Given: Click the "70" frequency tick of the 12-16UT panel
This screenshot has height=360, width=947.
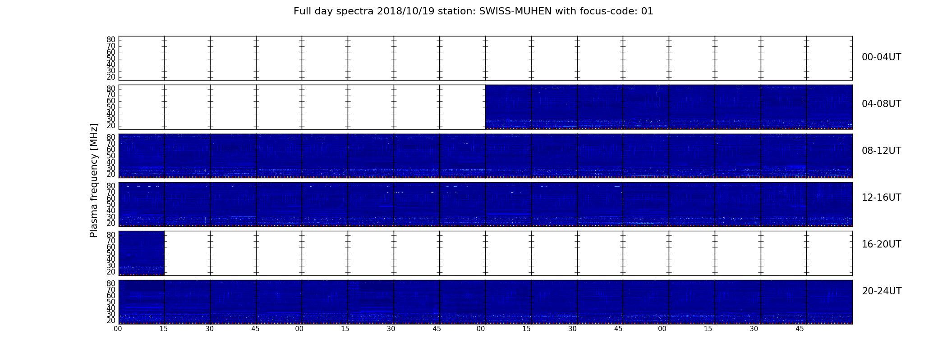Looking at the screenshot, I should (x=111, y=192).
